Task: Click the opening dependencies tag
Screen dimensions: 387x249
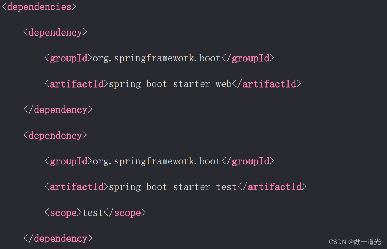Action: [x=38, y=6]
